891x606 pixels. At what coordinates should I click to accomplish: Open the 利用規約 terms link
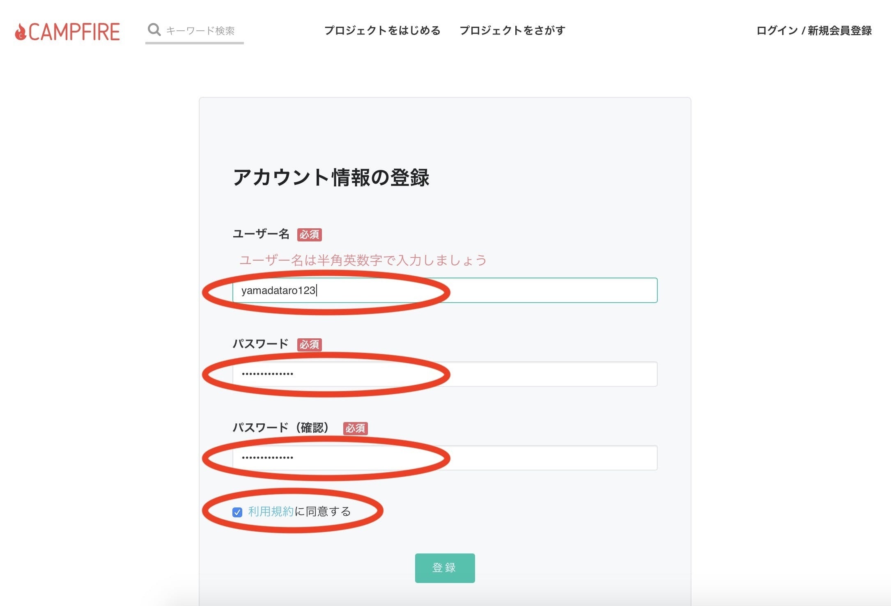click(271, 512)
